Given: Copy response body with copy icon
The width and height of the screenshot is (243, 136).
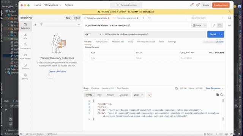Looking at the screenshot, I should click(218, 95).
